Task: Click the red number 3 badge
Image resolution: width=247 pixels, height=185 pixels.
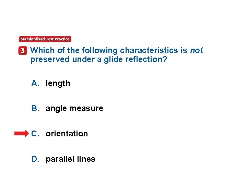Action: tap(23, 50)
